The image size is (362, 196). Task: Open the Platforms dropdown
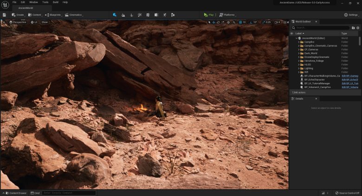pyautogui.click(x=227, y=15)
